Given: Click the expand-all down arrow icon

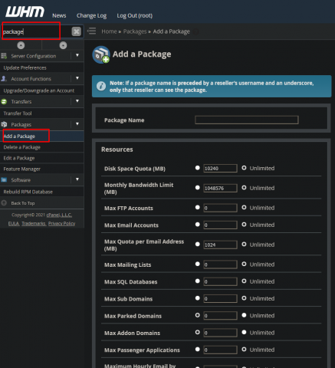Looking at the screenshot, I should click(x=63, y=45).
